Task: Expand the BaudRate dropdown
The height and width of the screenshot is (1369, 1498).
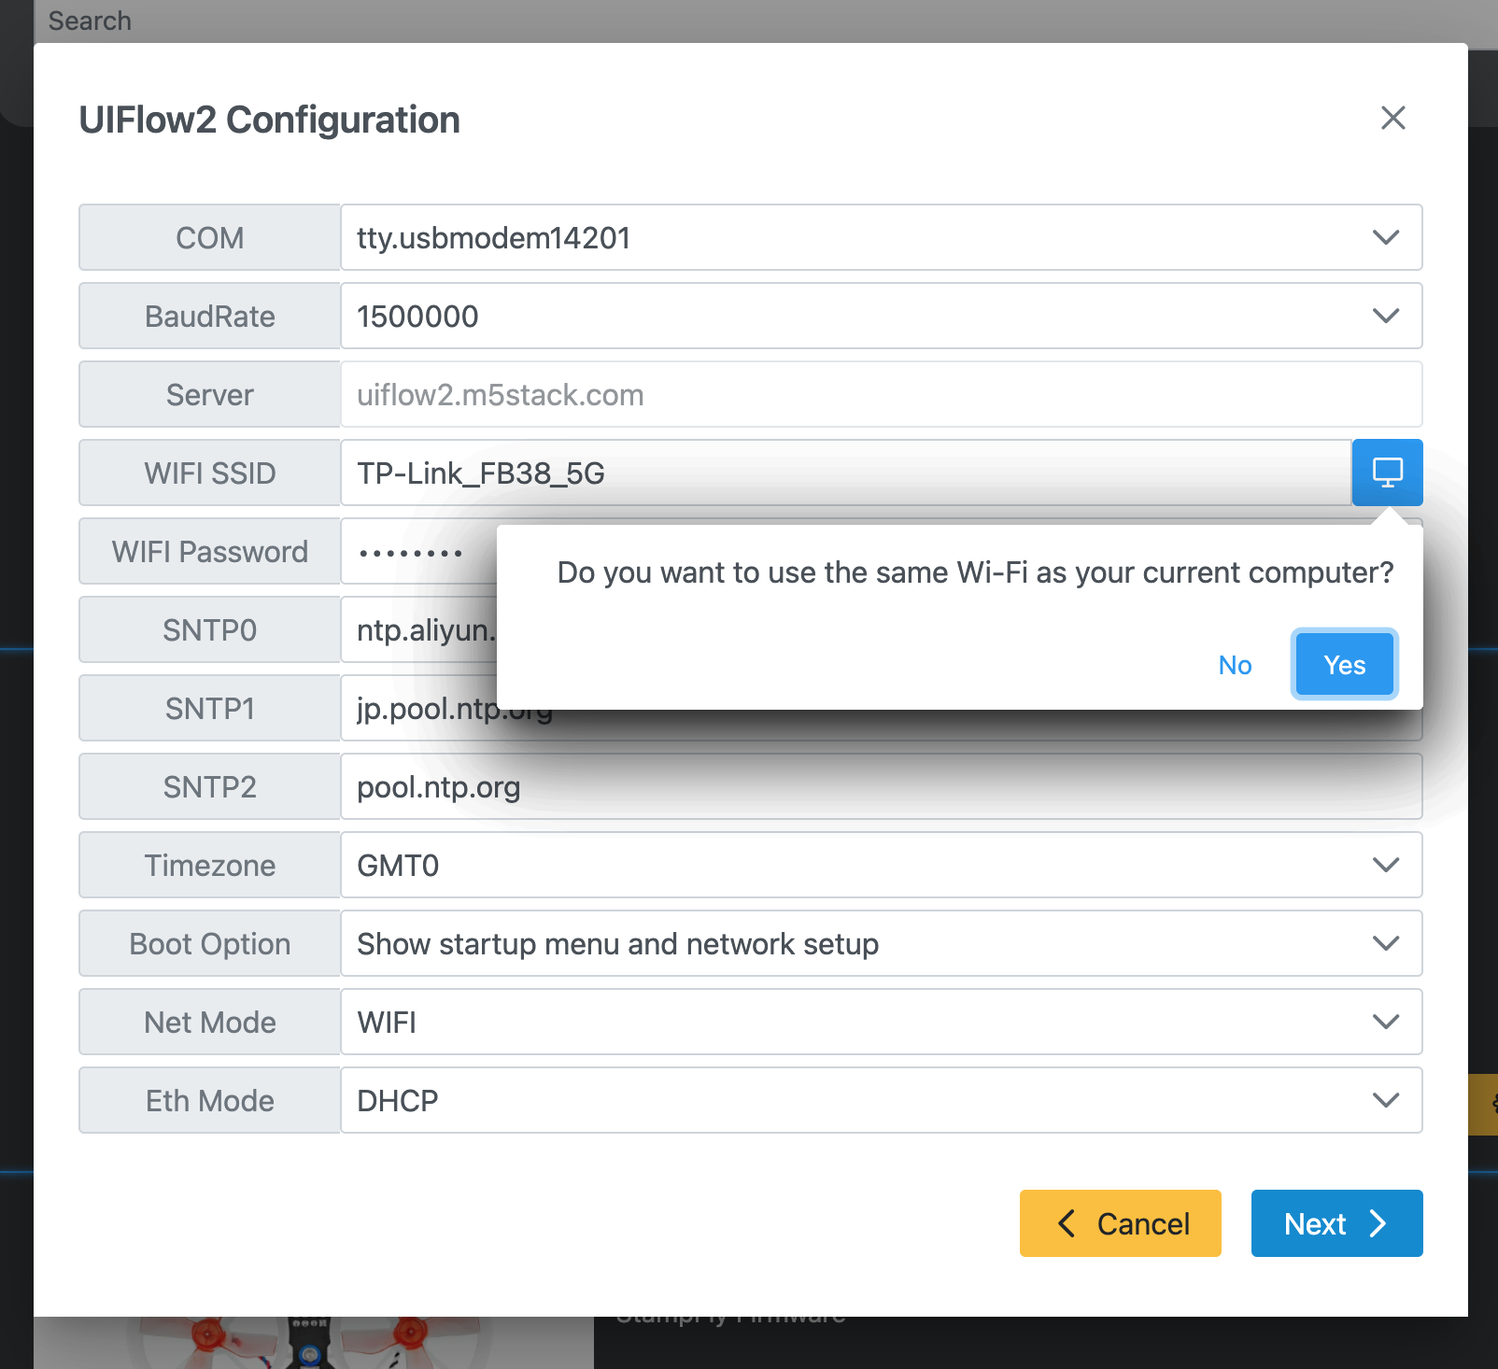Action: [881, 317]
